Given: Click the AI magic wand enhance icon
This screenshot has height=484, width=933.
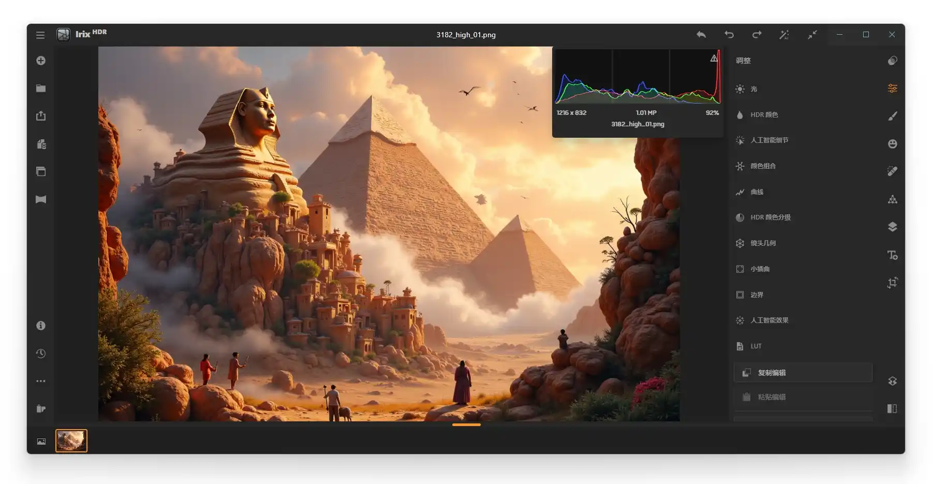Looking at the screenshot, I should [784, 35].
